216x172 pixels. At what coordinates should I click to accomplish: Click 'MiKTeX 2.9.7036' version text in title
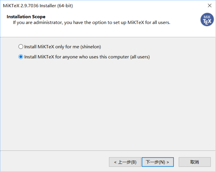[21, 6]
